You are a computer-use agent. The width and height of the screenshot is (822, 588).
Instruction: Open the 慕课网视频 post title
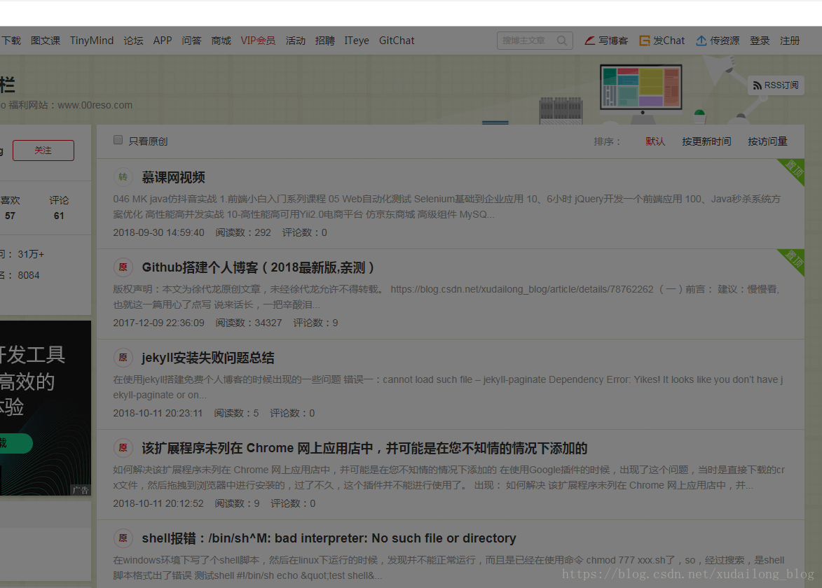(x=173, y=178)
